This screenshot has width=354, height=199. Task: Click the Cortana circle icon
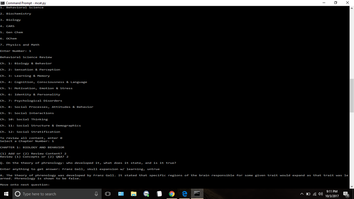point(17,194)
